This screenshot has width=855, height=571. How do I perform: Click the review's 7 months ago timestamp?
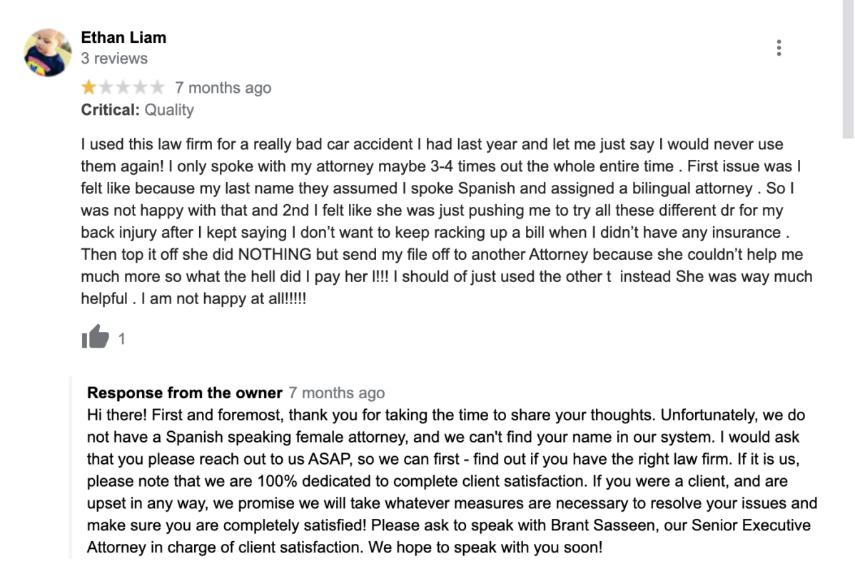tap(223, 88)
